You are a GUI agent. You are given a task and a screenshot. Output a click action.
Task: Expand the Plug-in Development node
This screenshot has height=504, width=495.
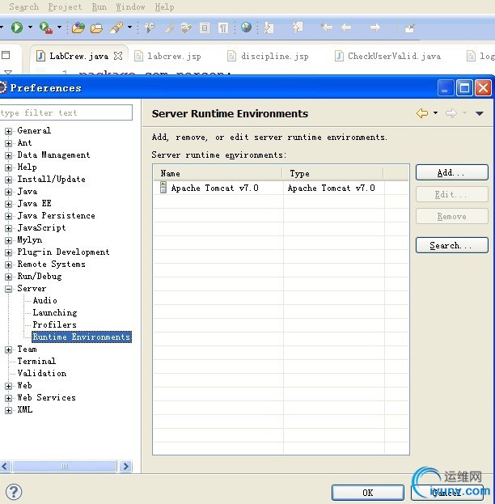(x=9, y=252)
